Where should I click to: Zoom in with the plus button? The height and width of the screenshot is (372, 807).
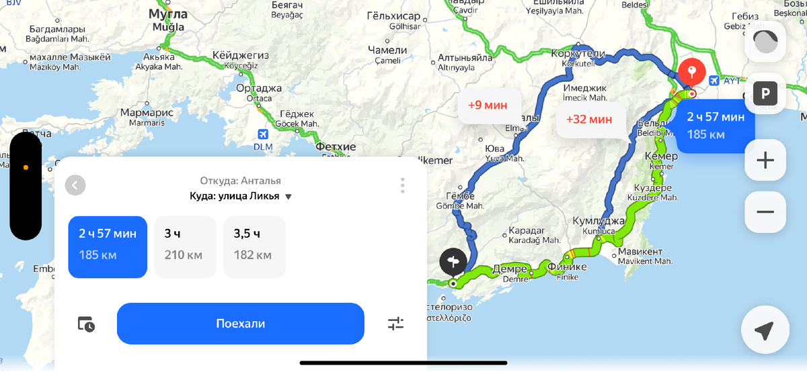[765, 160]
